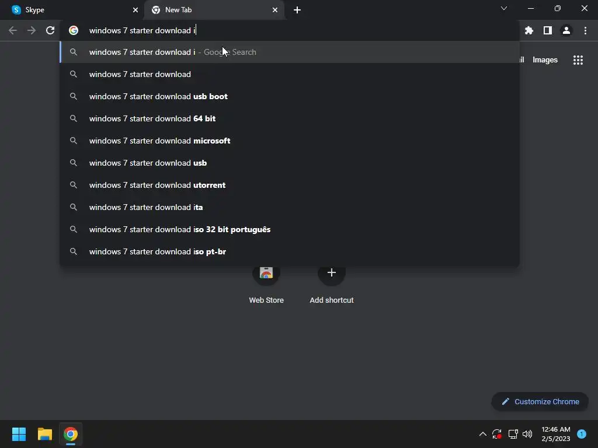The height and width of the screenshot is (448, 598).
Task: Select 'windows 7 starter download' suggestion
Action: 290,74
